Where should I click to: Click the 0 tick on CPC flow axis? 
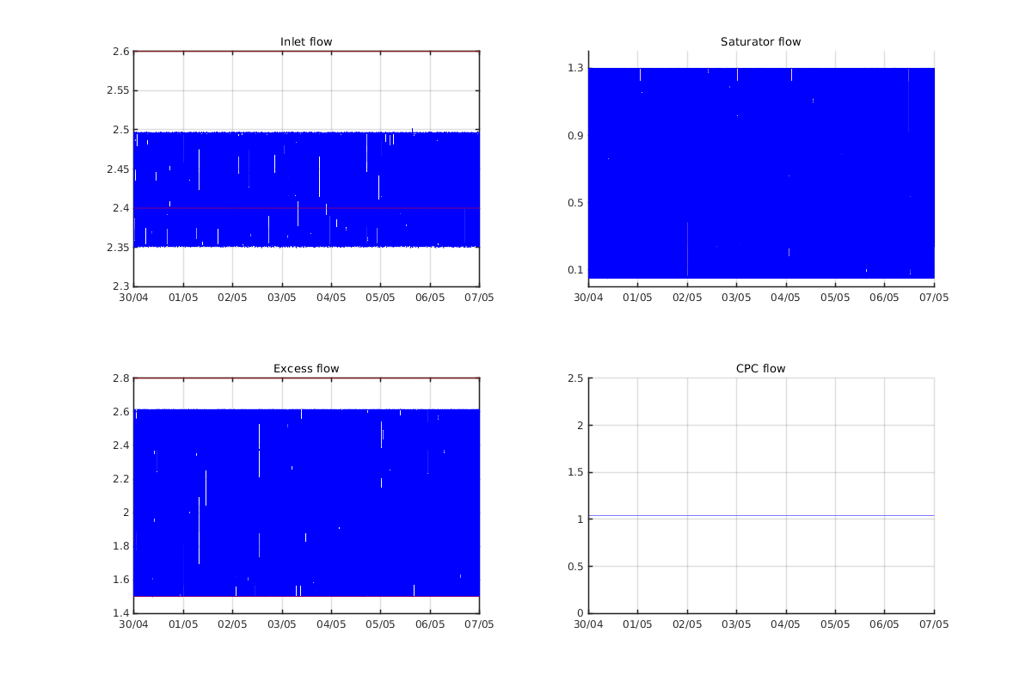click(x=581, y=613)
